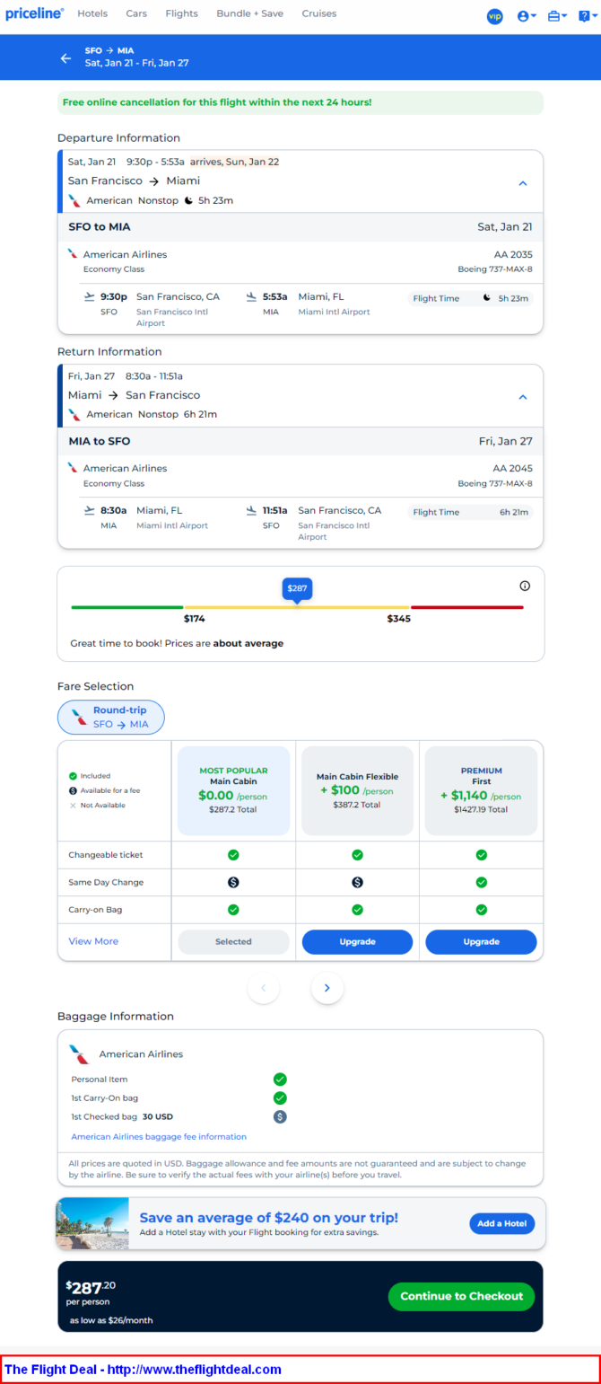Click View More fare features

click(x=93, y=941)
